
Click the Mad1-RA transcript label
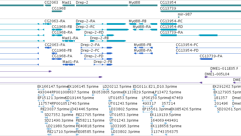coord(70,38)
